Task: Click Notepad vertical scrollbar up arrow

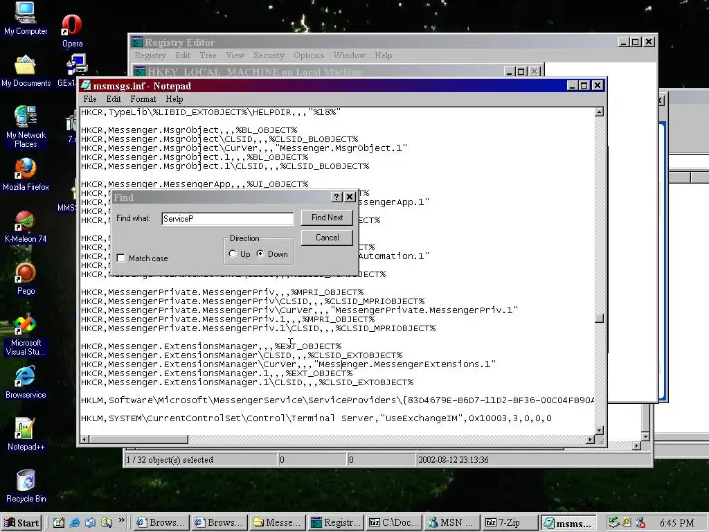Action: pyautogui.click(x=599, y=112)
